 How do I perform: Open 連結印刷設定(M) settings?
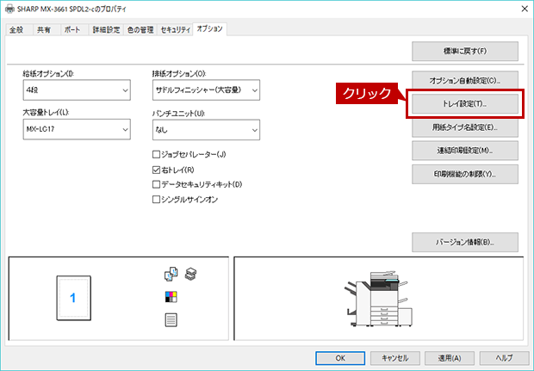465,151
